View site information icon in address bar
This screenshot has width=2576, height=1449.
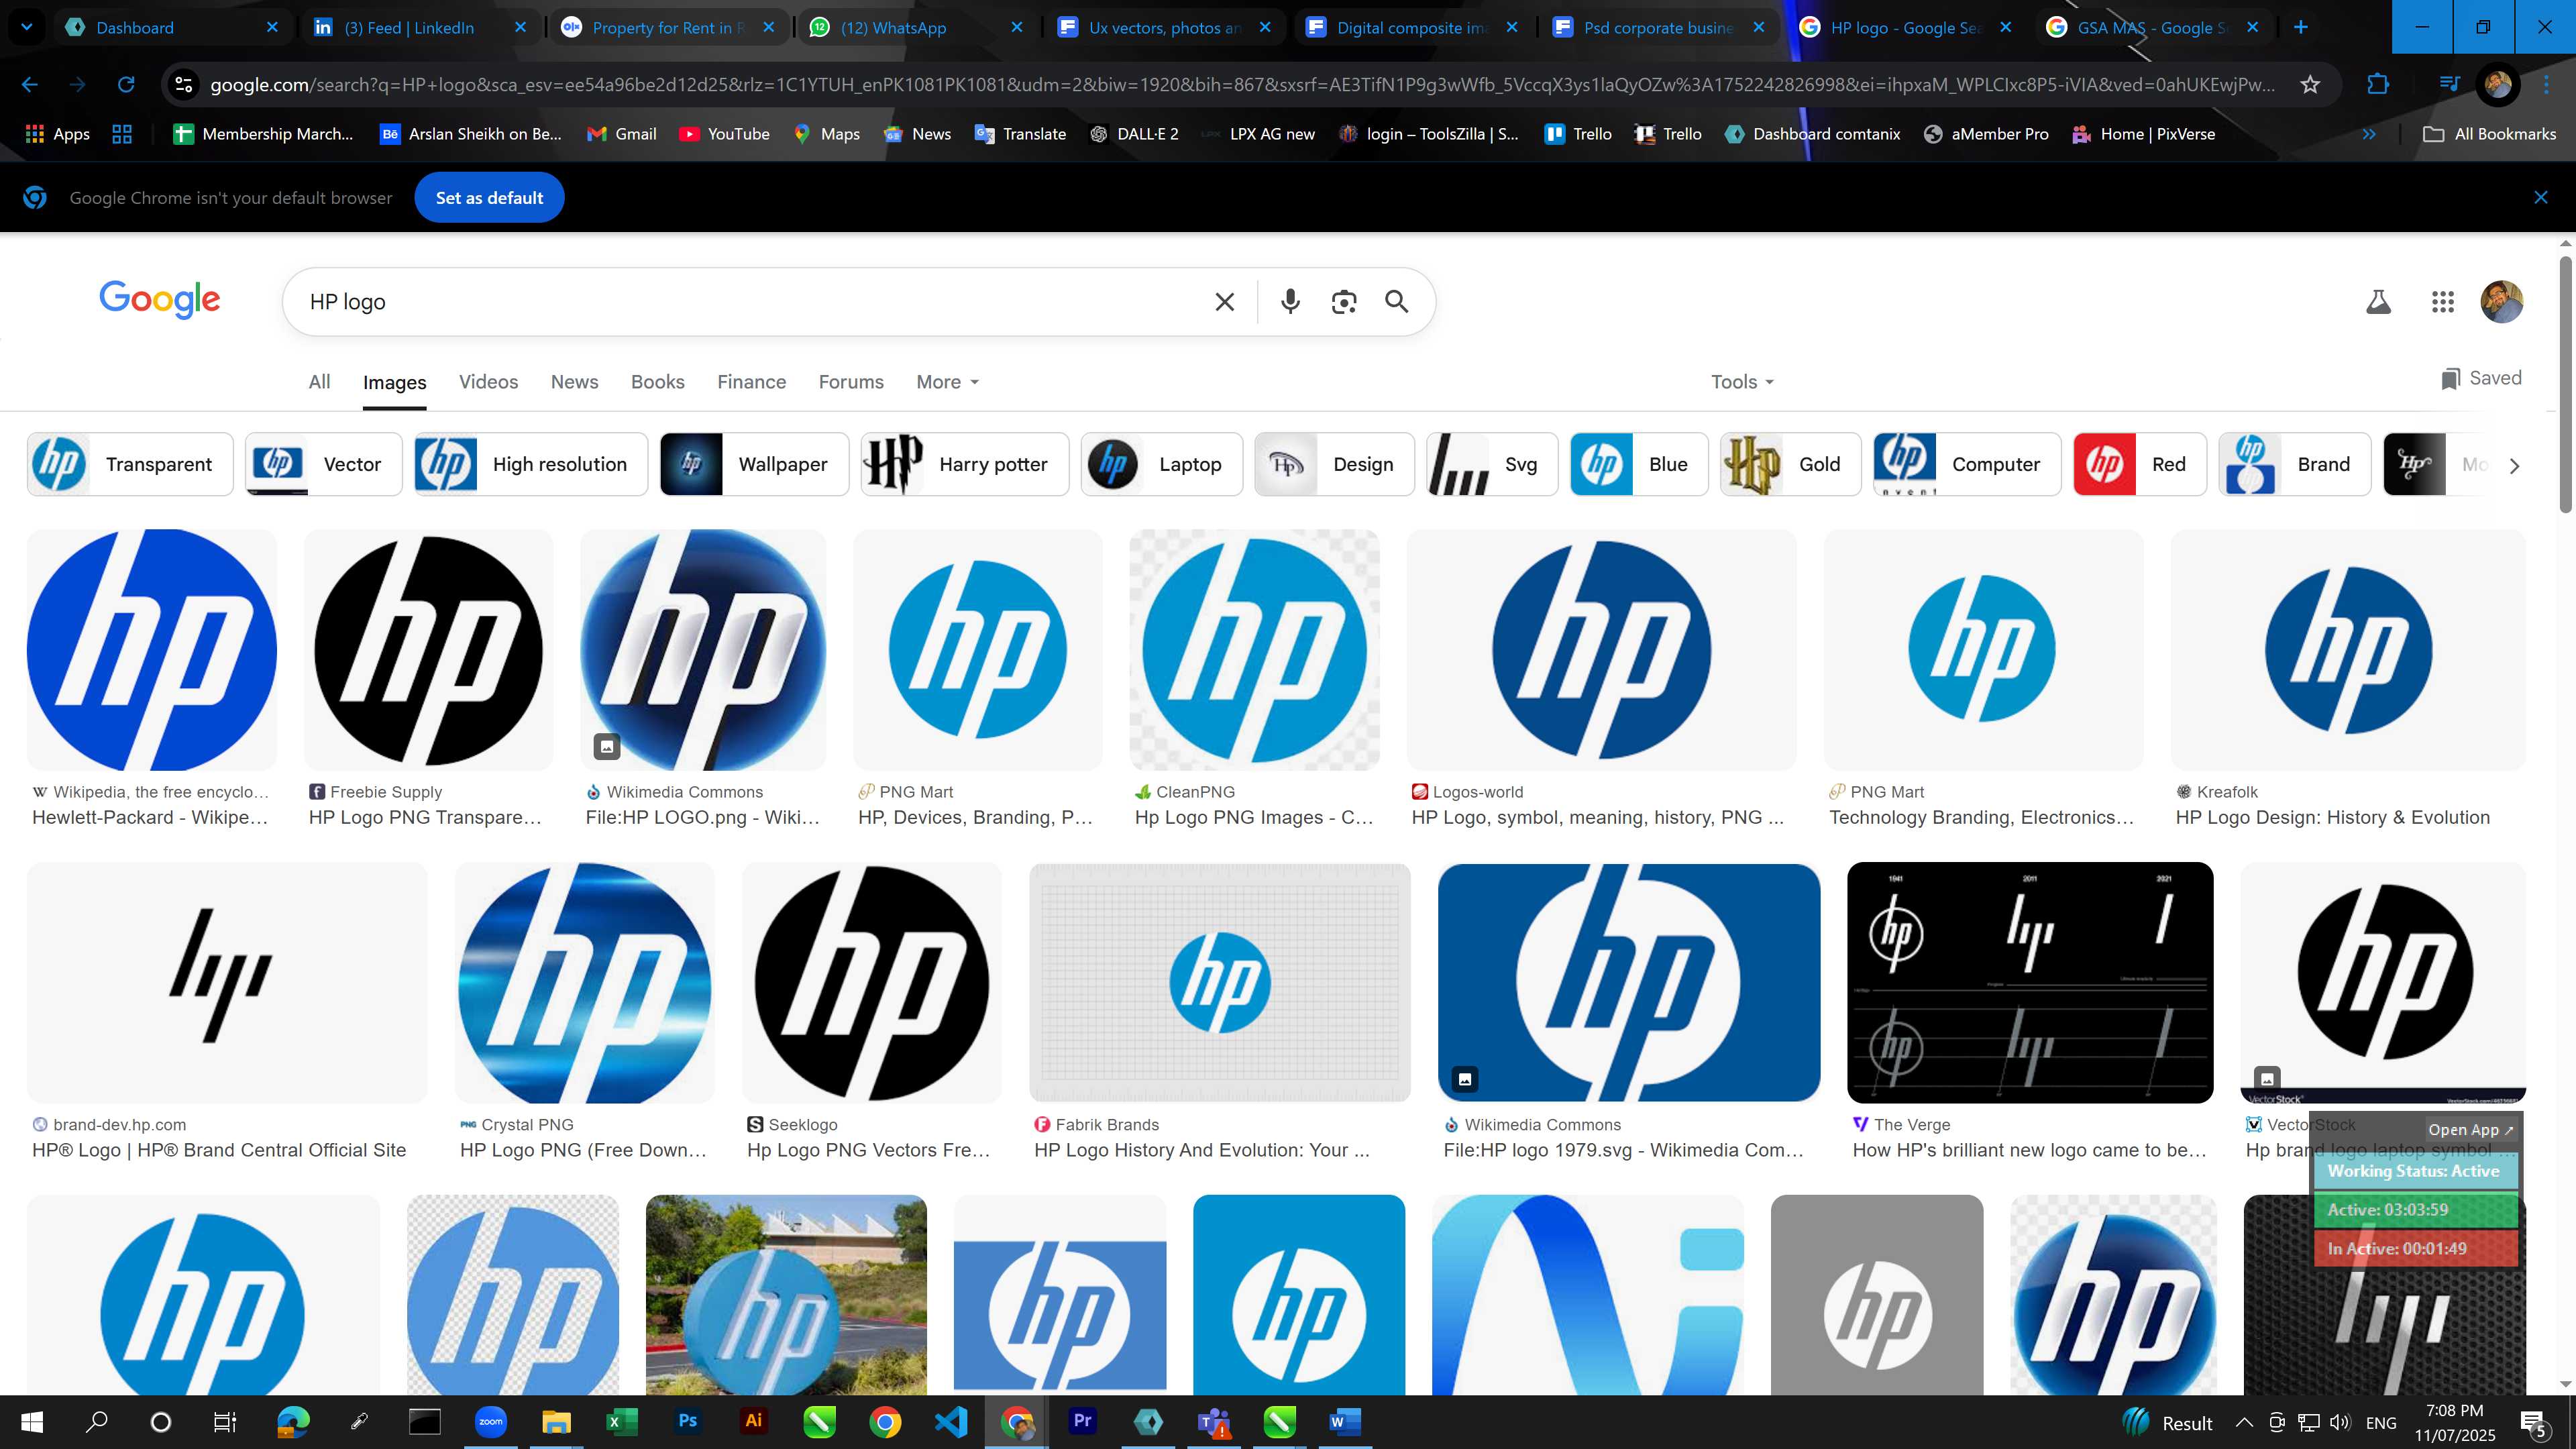point(184,85)
